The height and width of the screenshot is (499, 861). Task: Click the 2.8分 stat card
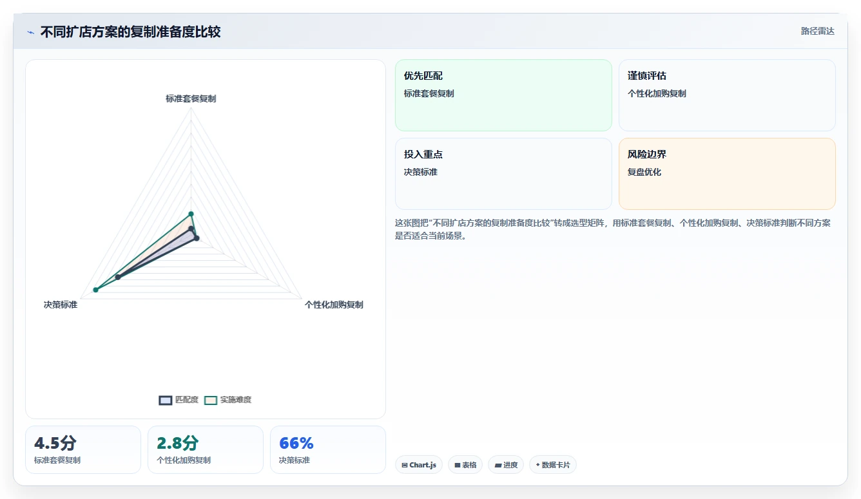(x=206, y=449)
